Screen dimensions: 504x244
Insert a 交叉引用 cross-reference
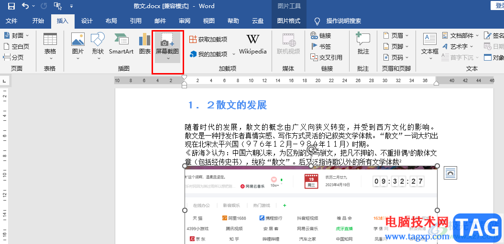pyautogui.click(x=326, y=57)
